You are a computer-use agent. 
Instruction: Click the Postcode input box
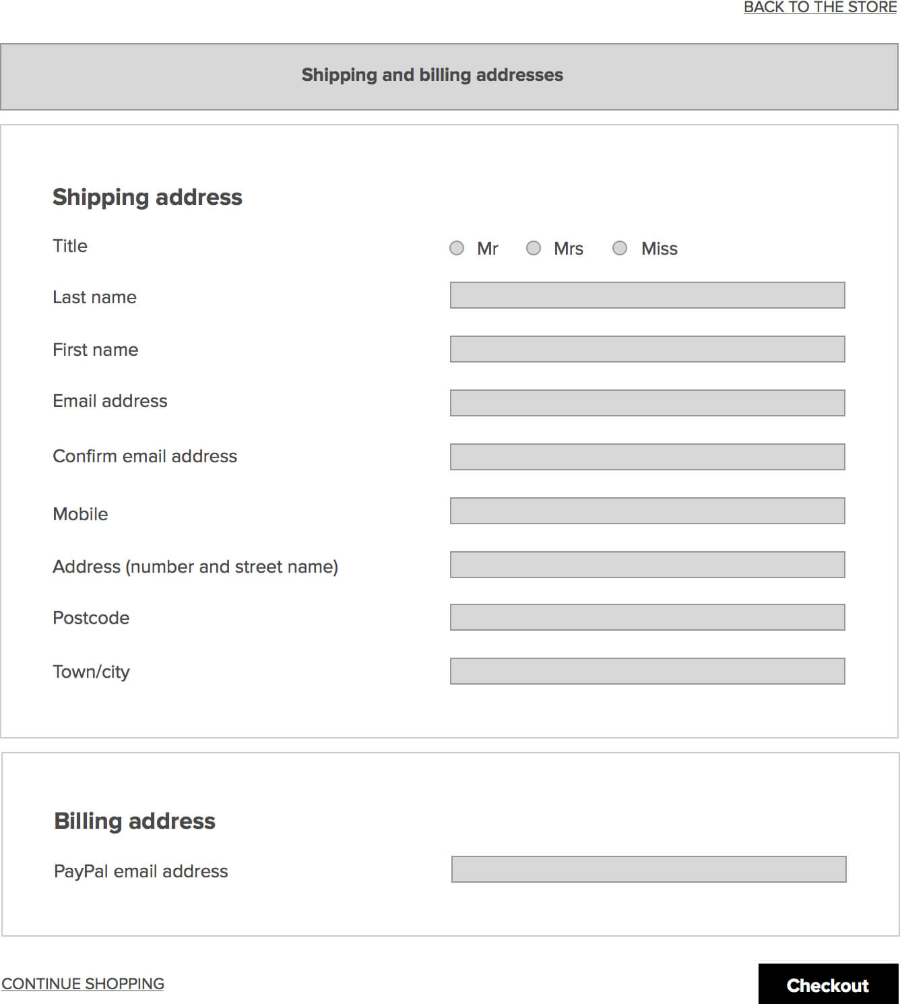[x=647, y=617]
